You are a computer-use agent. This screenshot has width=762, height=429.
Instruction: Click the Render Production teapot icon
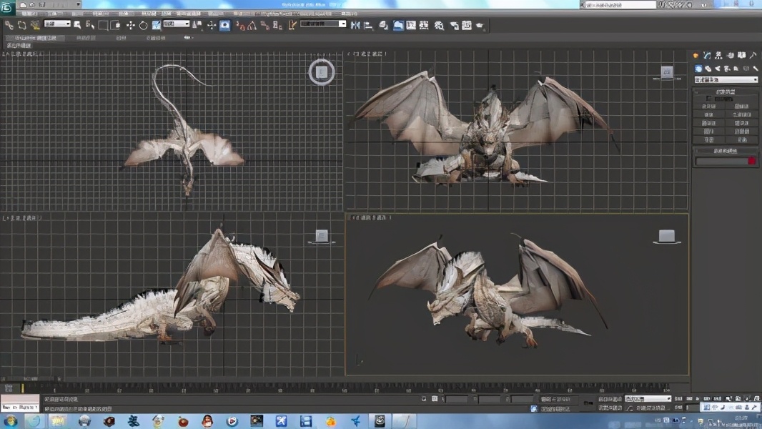pos(480,25)
